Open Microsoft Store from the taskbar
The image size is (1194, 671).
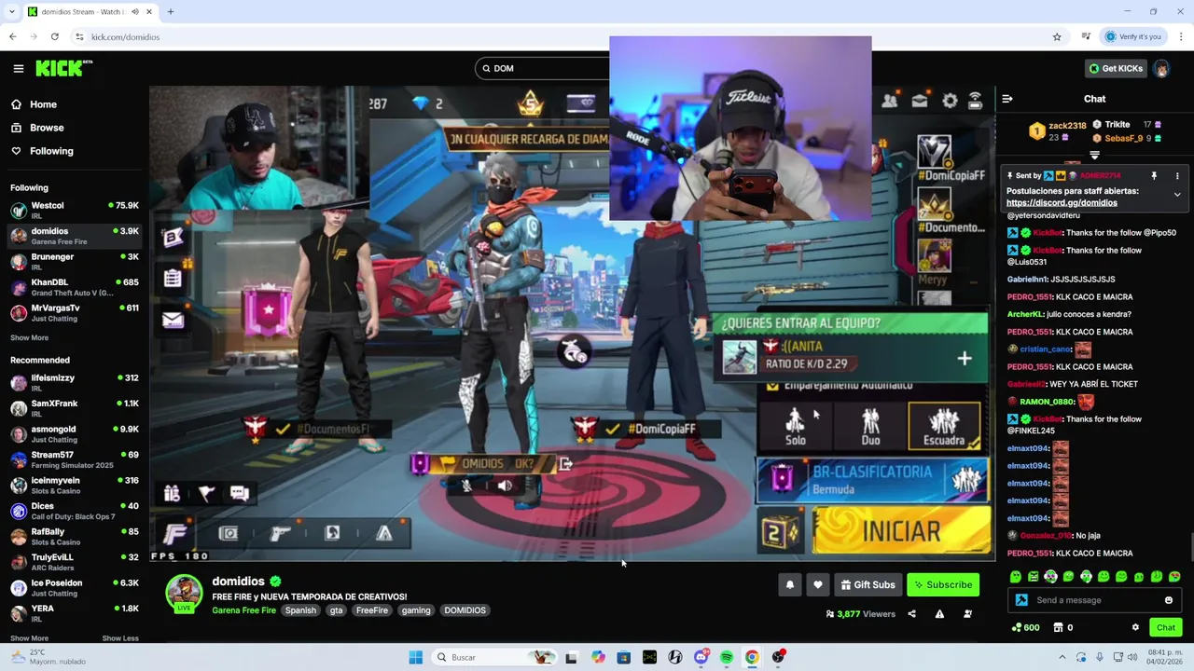624,657
